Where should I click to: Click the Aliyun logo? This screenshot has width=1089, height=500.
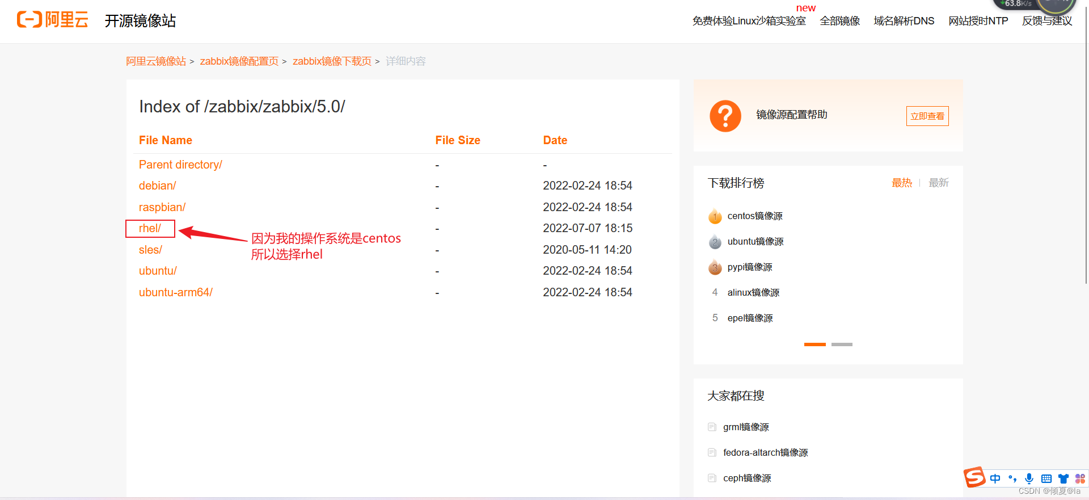click(52, 20)
